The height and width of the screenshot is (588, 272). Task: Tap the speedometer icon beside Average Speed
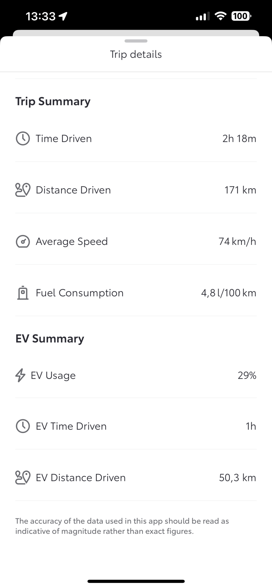click(x=23, y=241)
